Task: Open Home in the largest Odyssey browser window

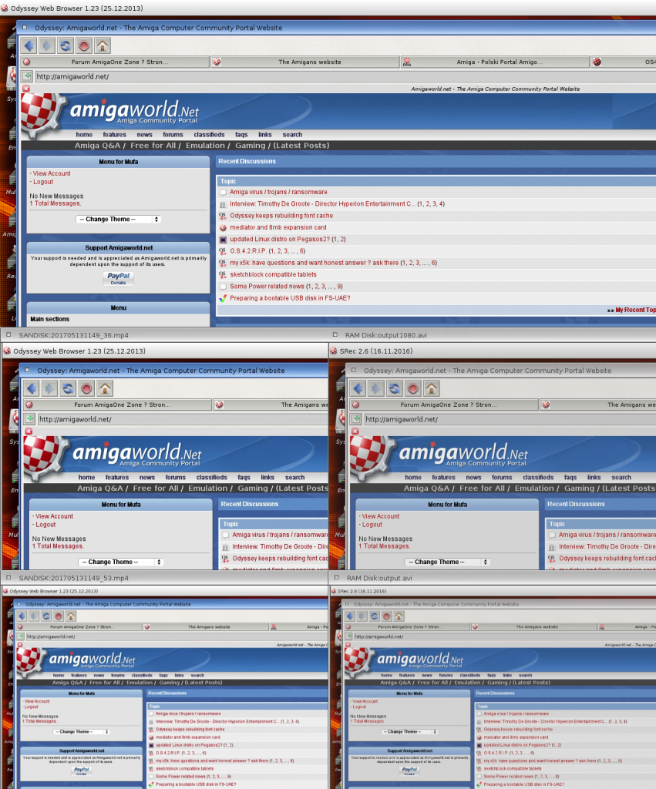Action: 103,45
